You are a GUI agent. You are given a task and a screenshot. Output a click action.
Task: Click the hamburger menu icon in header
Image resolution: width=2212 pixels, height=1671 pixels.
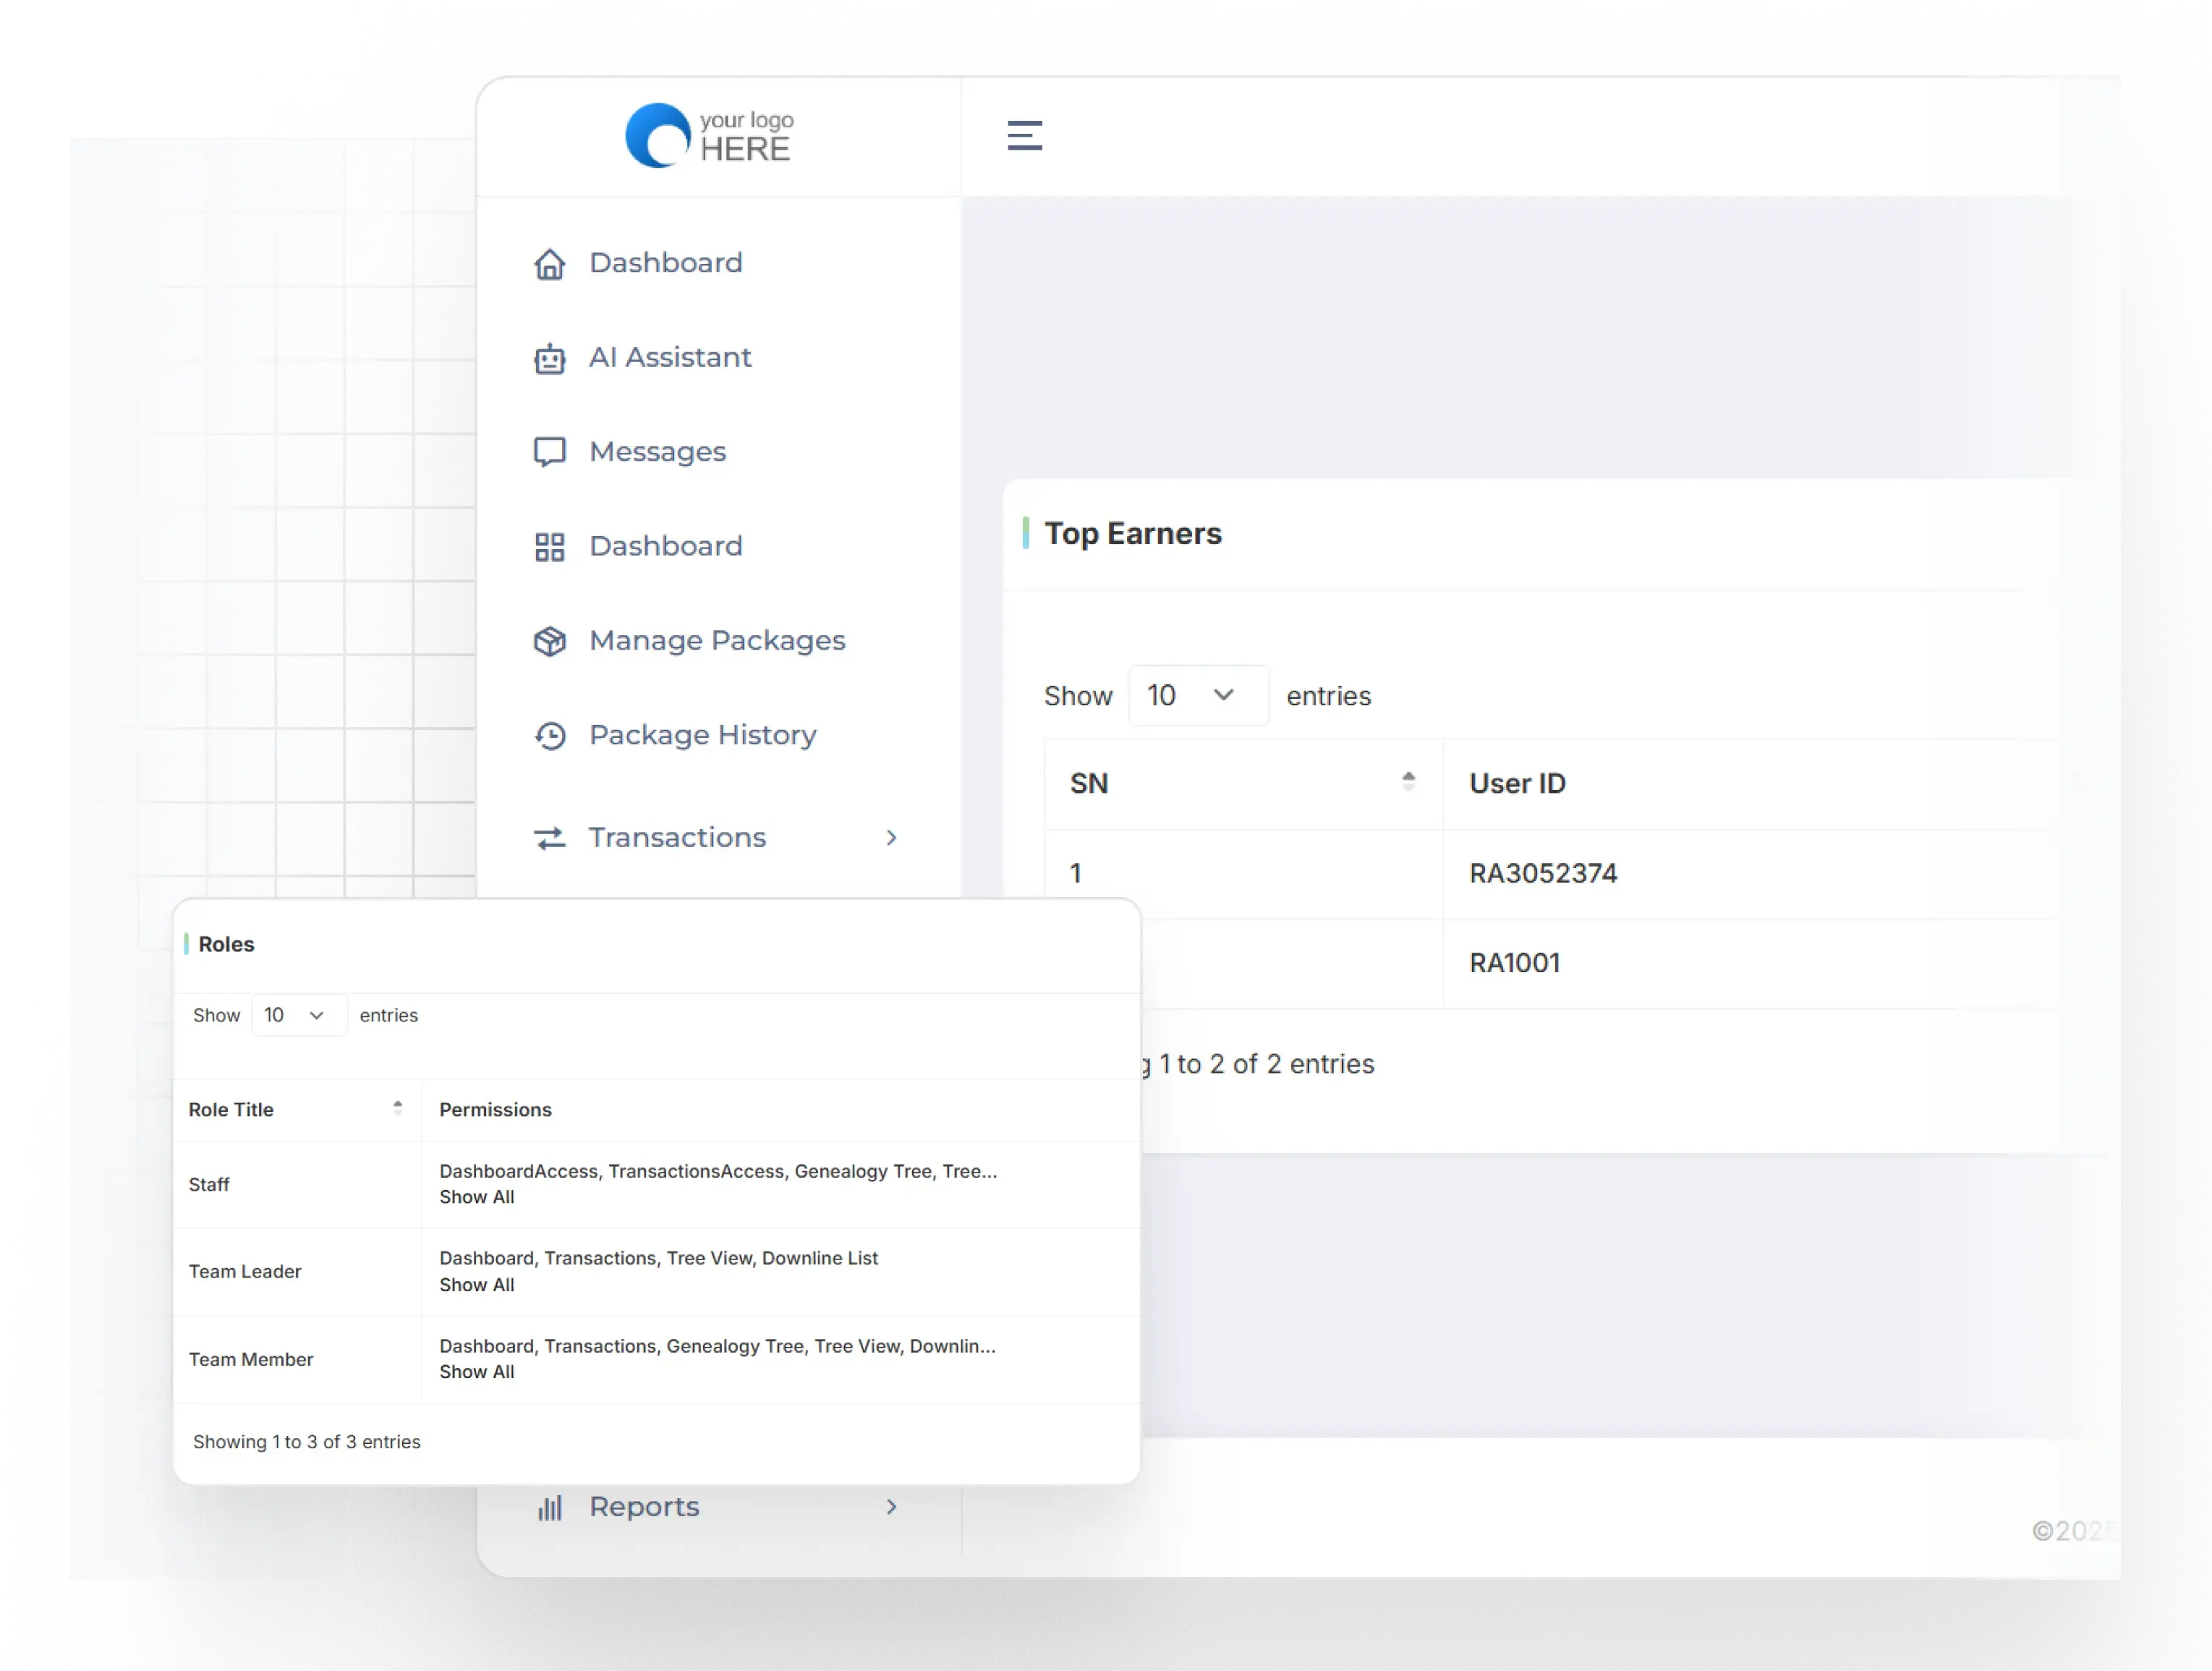pyautogui.click(x=1024, y=135)
